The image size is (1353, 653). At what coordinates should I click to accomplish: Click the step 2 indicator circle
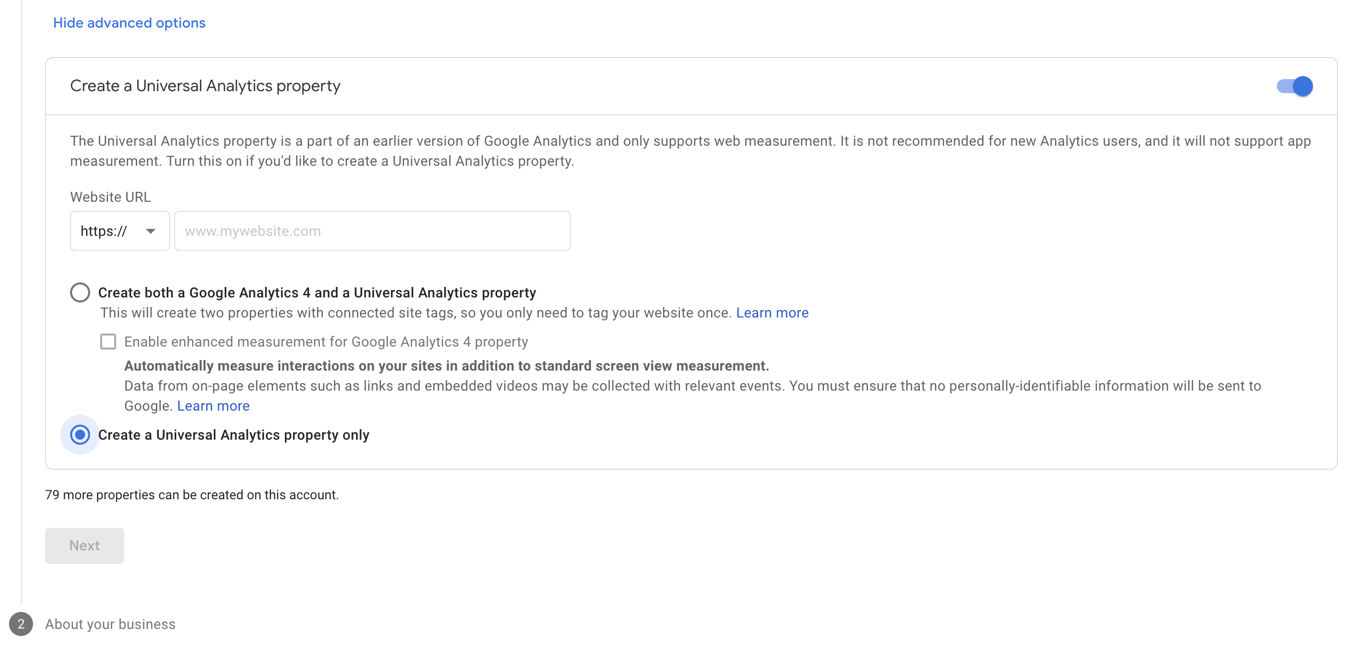coord(21,623)
